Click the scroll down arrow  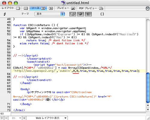click(x=148, y=110)
